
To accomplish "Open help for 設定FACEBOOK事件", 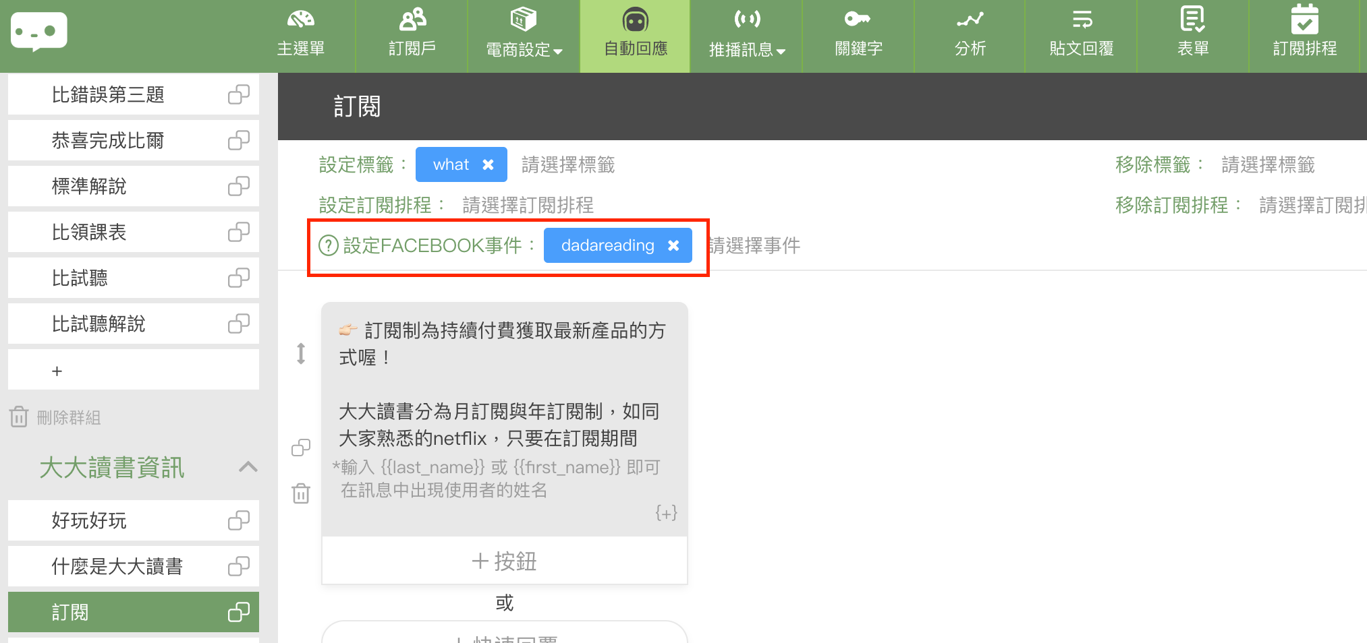I will (328, 245).
